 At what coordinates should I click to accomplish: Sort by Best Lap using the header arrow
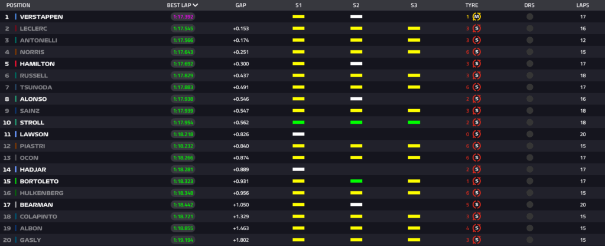click(196, 5)
